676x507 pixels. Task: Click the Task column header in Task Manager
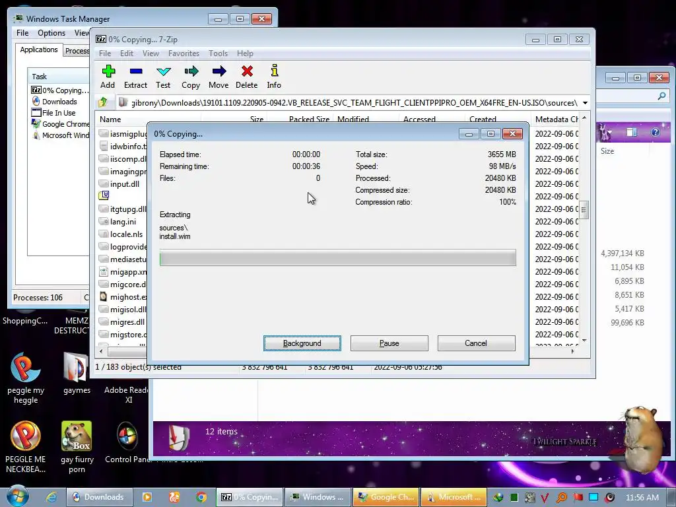[58, 77]
